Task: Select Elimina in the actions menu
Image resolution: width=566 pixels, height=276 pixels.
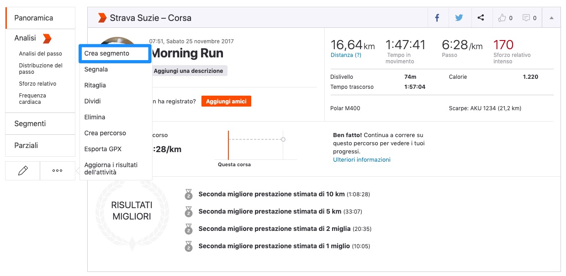Action: coord(95,117)
